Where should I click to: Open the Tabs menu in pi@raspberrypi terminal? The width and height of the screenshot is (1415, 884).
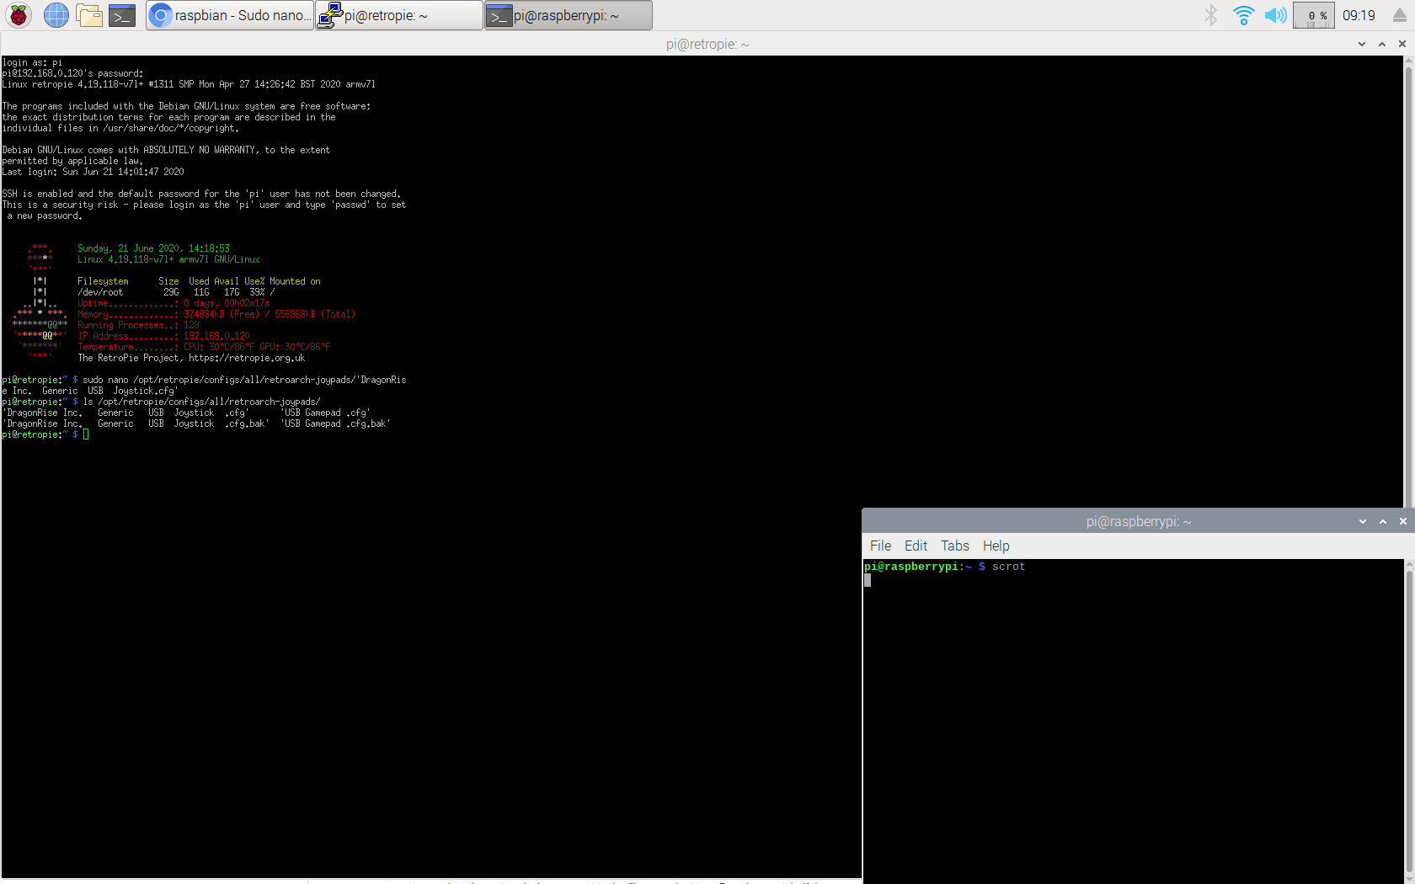coord(955,546)
